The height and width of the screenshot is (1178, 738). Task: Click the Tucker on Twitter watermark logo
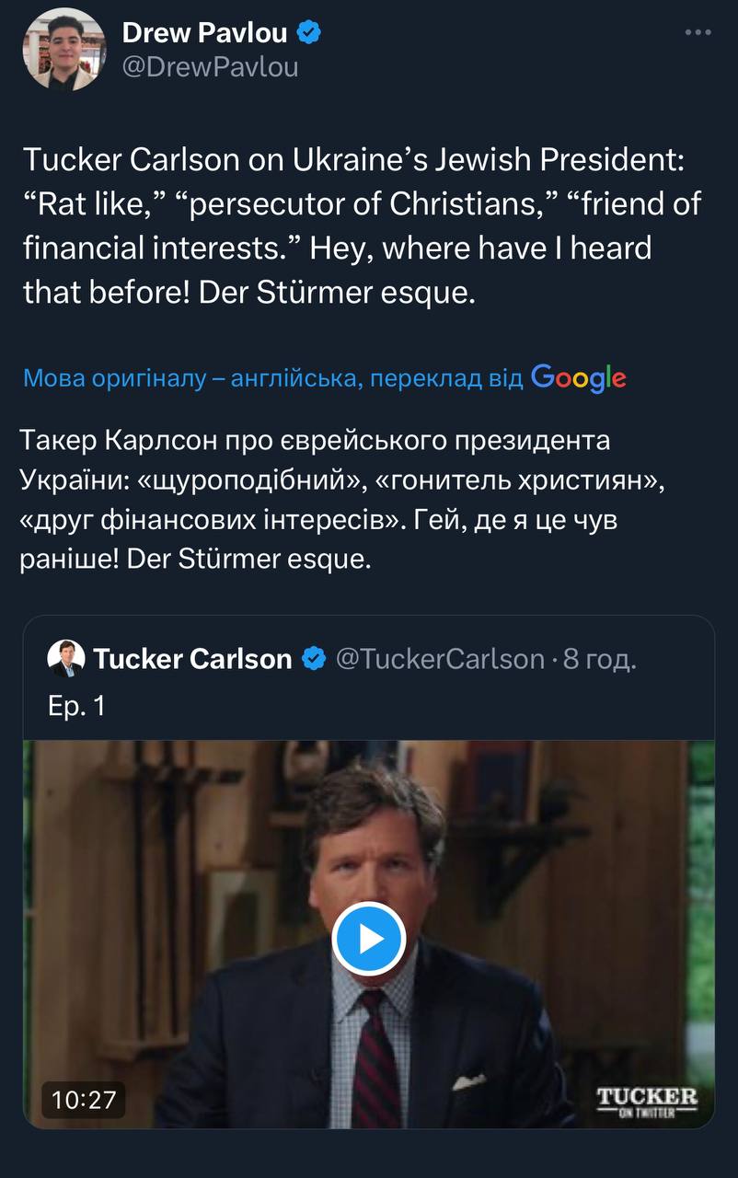647,1102
